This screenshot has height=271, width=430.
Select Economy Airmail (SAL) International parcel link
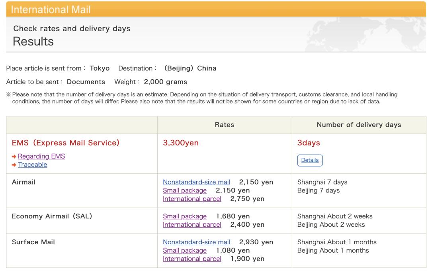(x=192, y=225)
